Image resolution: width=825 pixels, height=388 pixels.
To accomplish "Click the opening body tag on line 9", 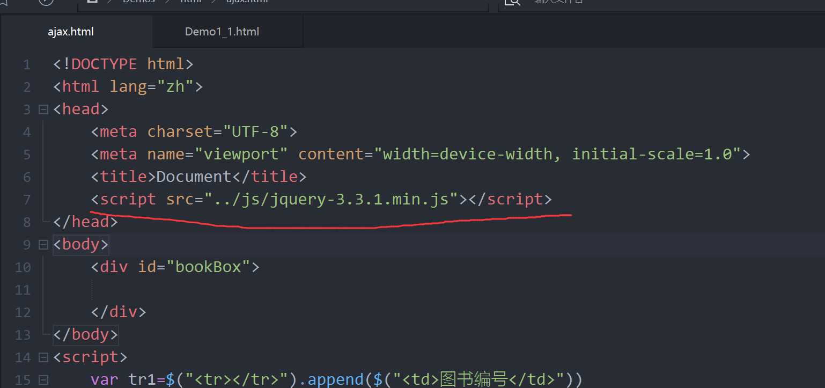I will 80,245.
